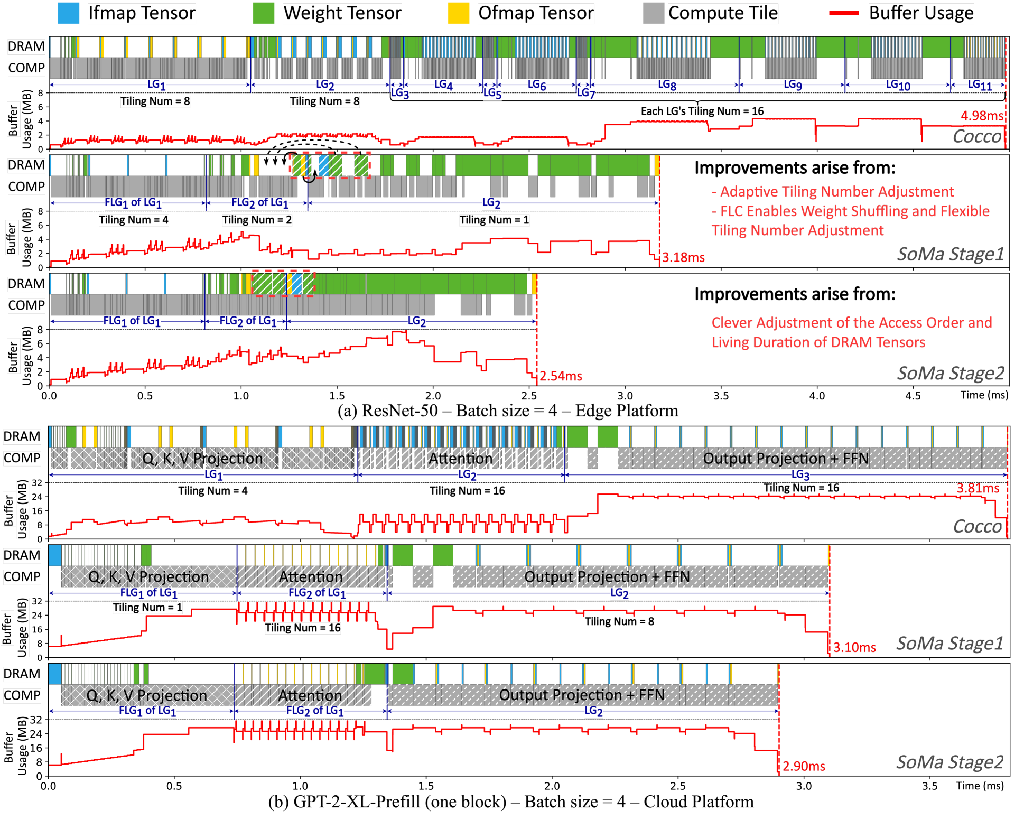Screen dimensions: 1024x820
Task: Click the yellow Ofmap Tensor legend swatch
Action: pos(458,13)
